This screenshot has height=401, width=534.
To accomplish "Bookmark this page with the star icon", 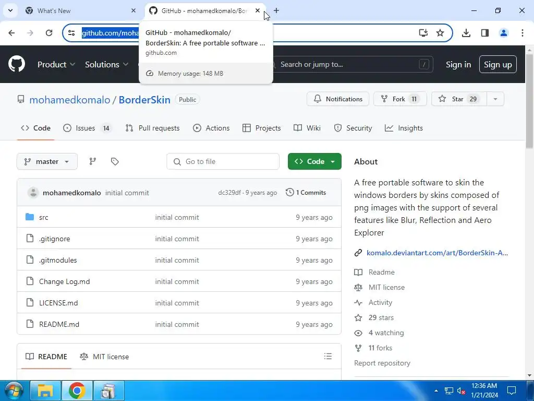I will point(440,33).
